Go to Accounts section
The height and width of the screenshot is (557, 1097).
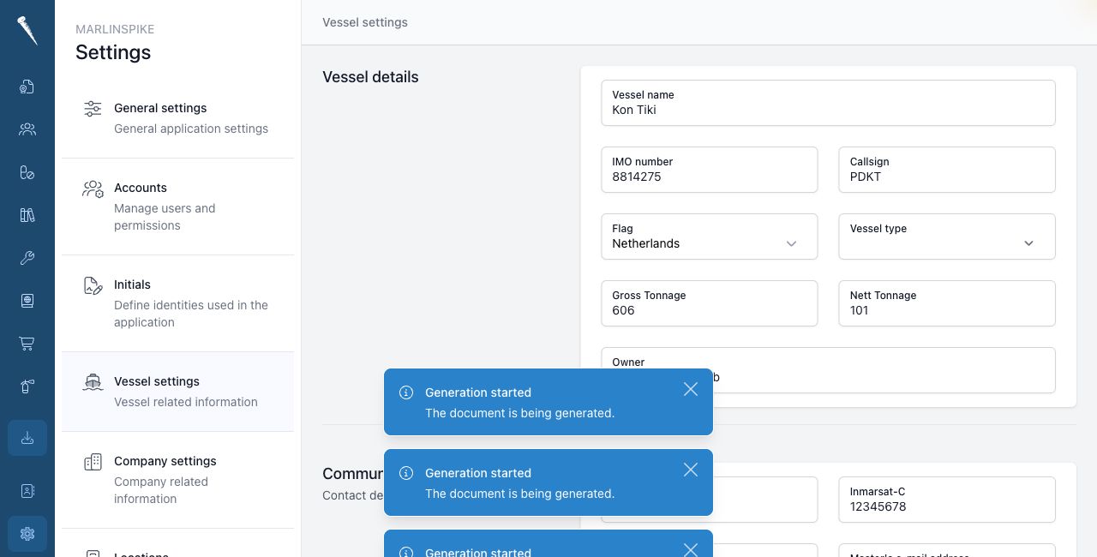click(x=177, y=207)
